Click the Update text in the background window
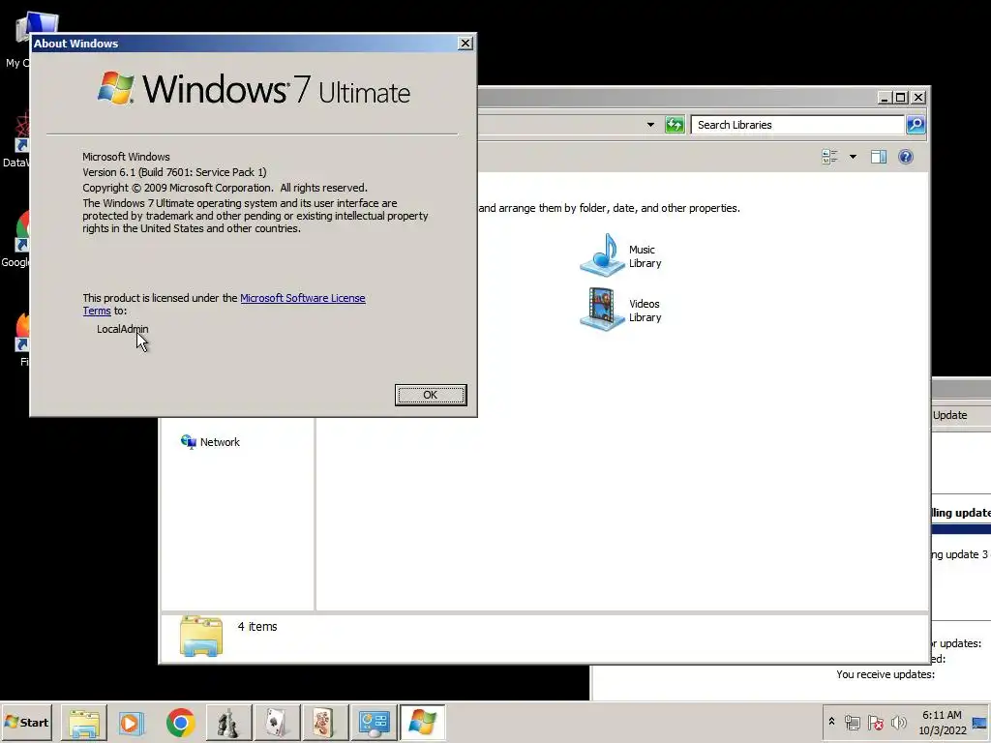This screenshot has width=991, height=743. pos(950,415)
